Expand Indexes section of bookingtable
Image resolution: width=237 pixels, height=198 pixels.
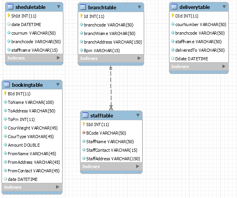tap(58, 187)
